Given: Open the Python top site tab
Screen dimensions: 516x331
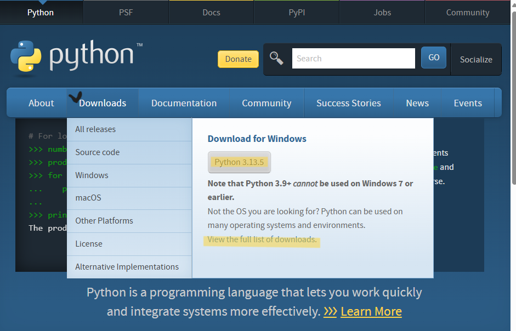Looking at the screenshot, I should coord(41,13).
